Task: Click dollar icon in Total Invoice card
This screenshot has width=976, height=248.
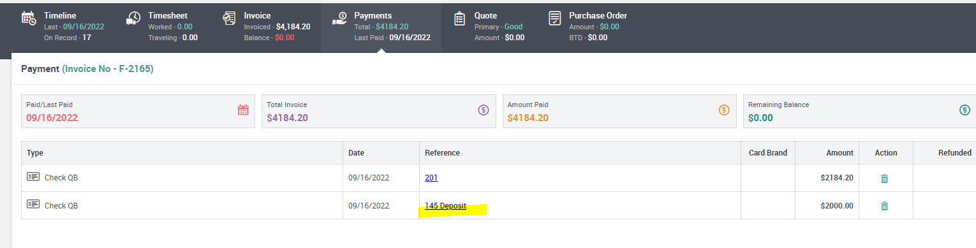Action: (x=484, y=110)
